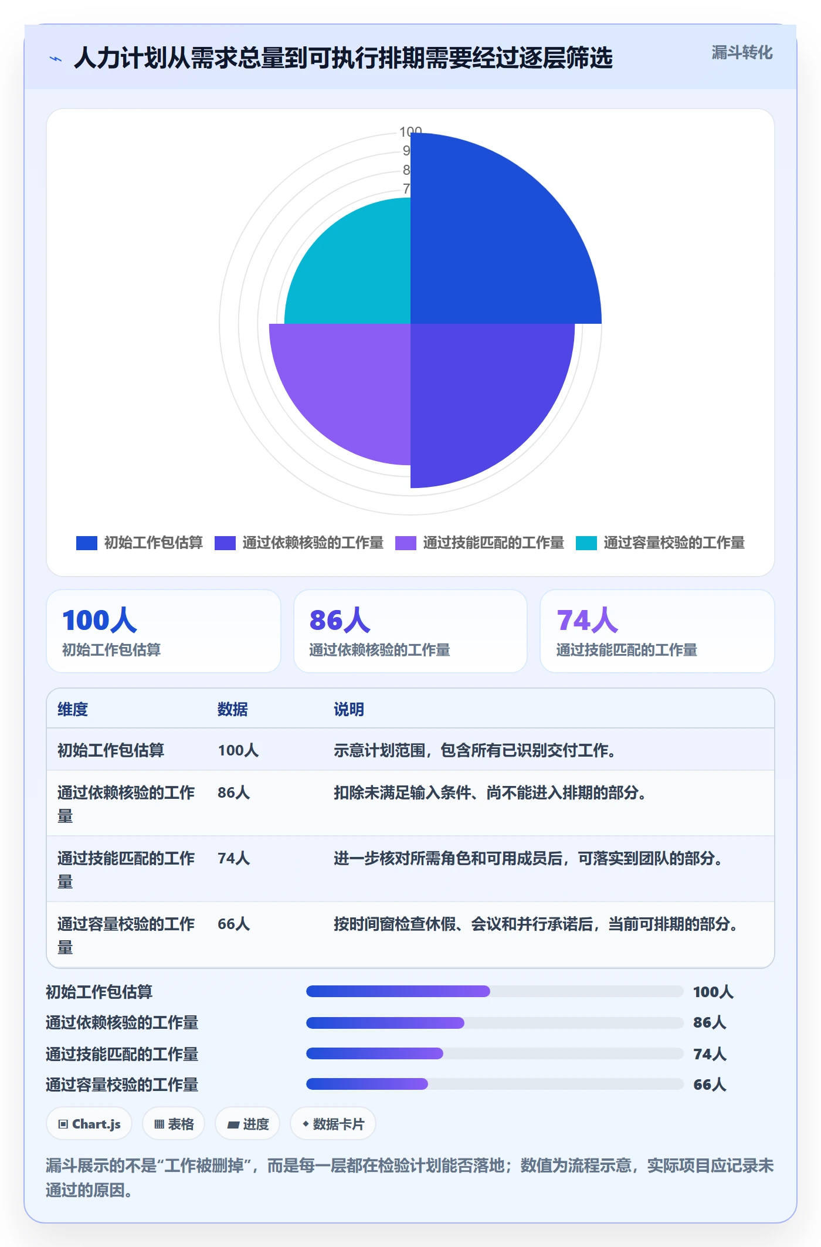Image resolution: width=821 pixels, height=1247 pixels.
Task: Click the 通过技能匹配的工作量 progress bar
Action: click(x=495, y=1053)
